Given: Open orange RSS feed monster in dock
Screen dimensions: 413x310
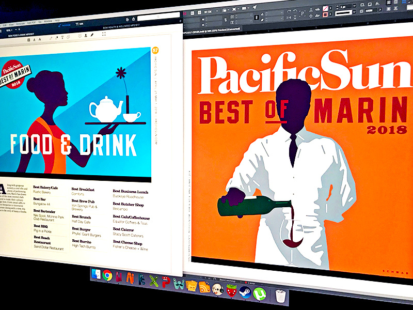Looking at the screenshot, I should click(204, 288).
